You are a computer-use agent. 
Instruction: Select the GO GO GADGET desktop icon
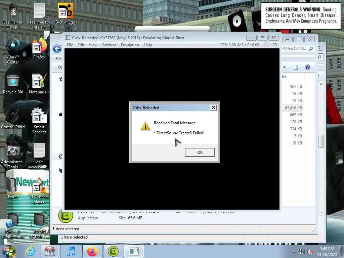39,226
